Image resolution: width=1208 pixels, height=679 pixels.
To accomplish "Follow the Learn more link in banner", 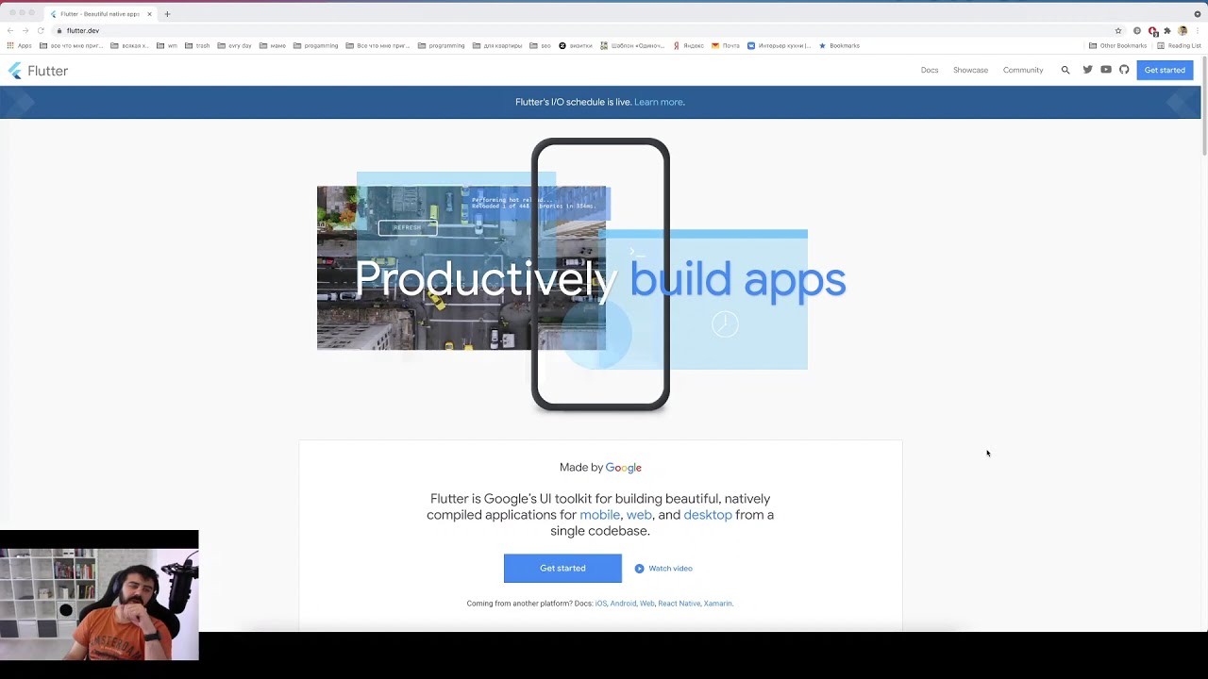I will (658, 102).
